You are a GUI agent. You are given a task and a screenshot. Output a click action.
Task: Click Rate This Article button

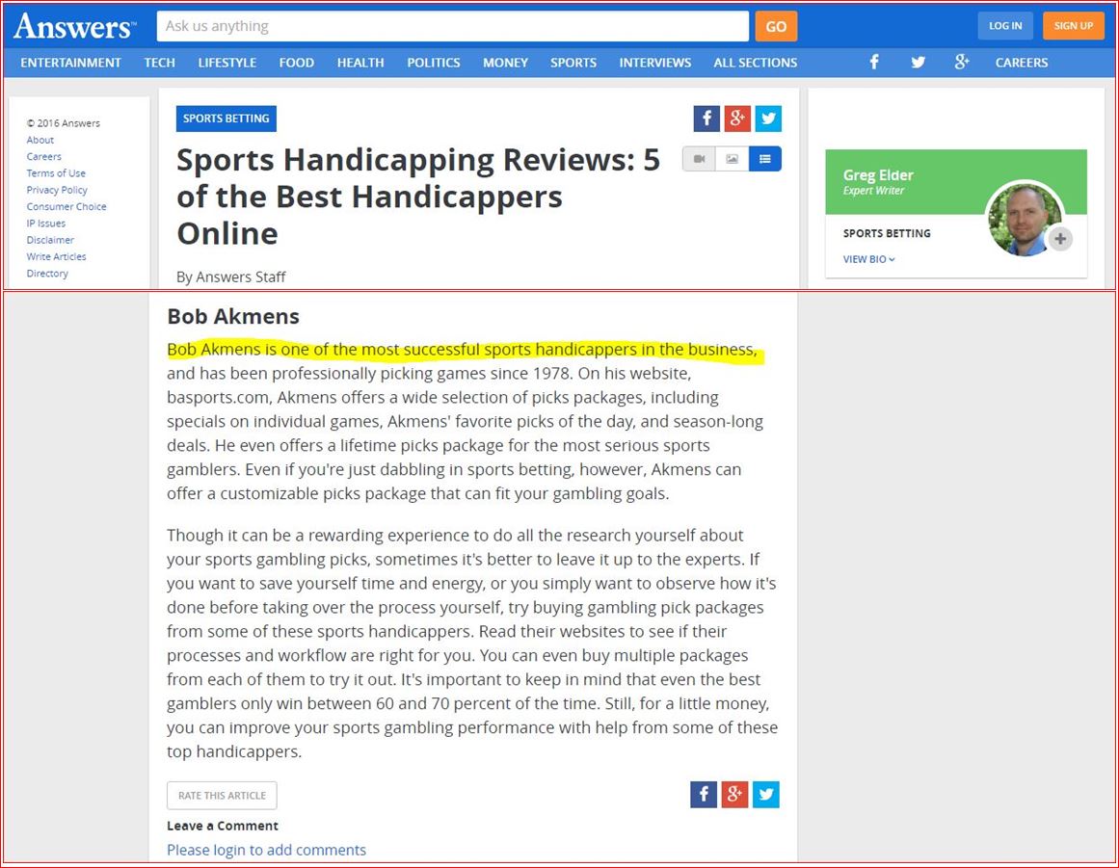pyautogui.click(x=222, y=795)
